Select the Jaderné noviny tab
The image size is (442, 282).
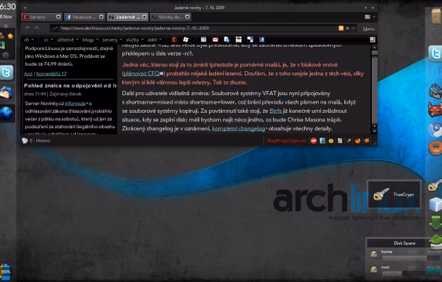(x=127, y=17)
